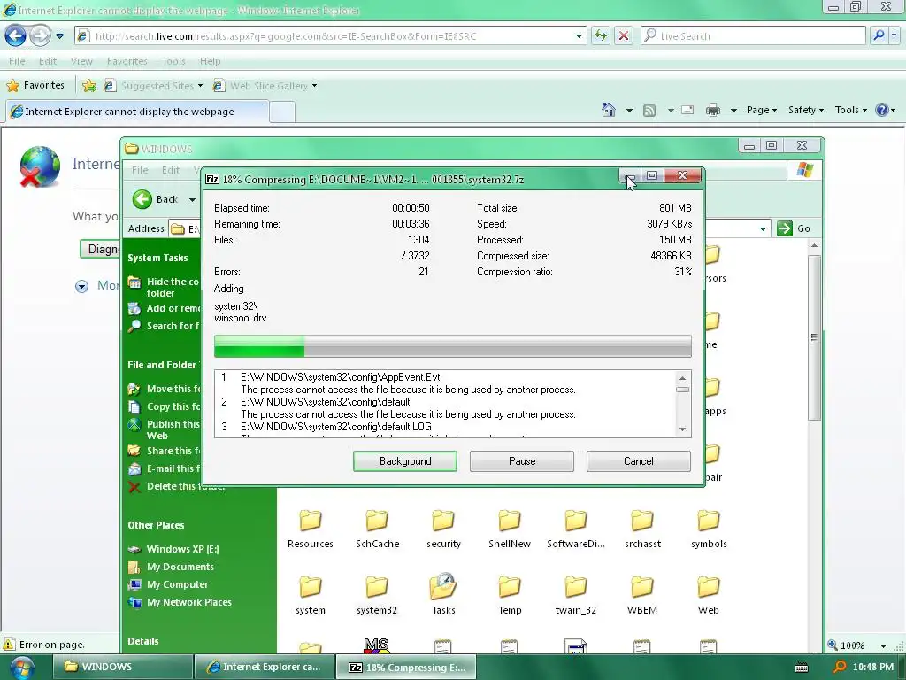The height and width of the screenshot is (680, 906).
Task: Open the Tasks folder icon
Action: (x=443, y=587)
